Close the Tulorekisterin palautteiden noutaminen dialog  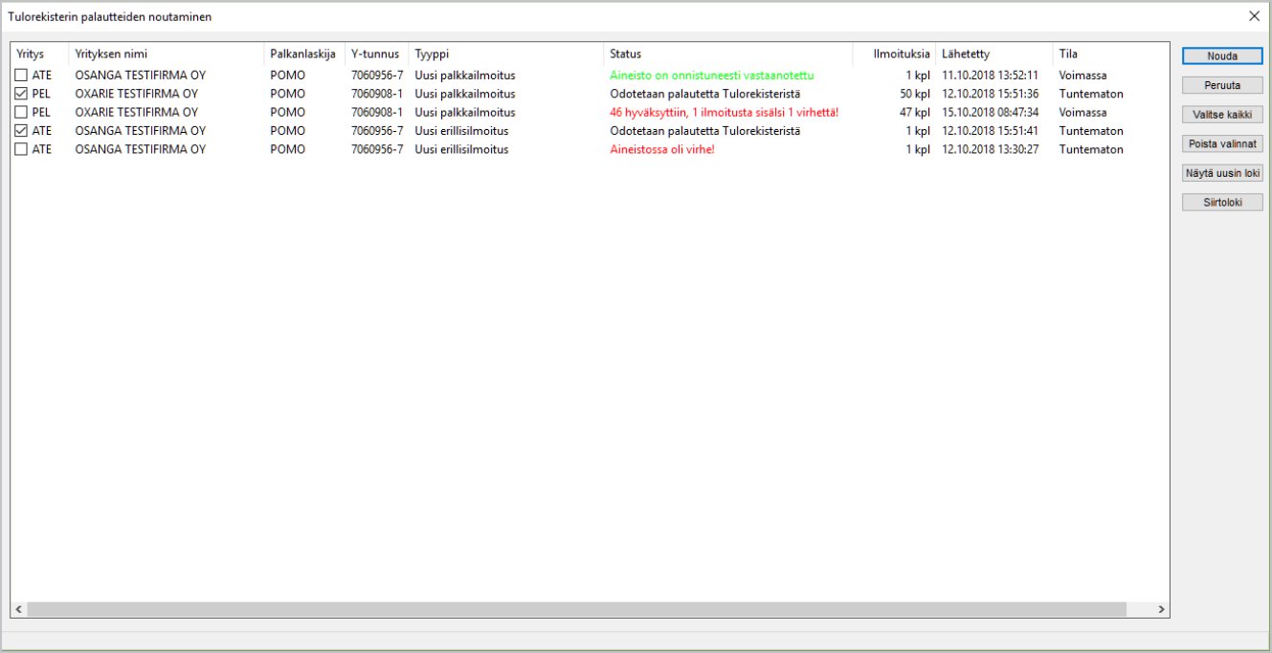pyautogui.click(x=1254, y=15)
